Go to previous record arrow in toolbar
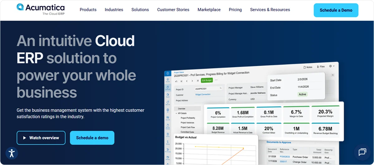The image size is (374, 165). tap(187, 81)
